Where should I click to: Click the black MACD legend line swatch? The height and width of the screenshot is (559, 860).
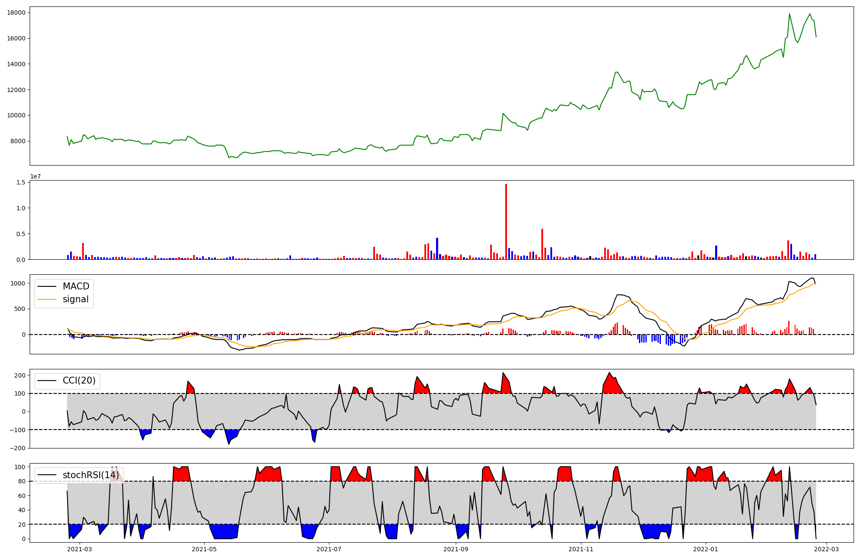[x=47, y=286]
